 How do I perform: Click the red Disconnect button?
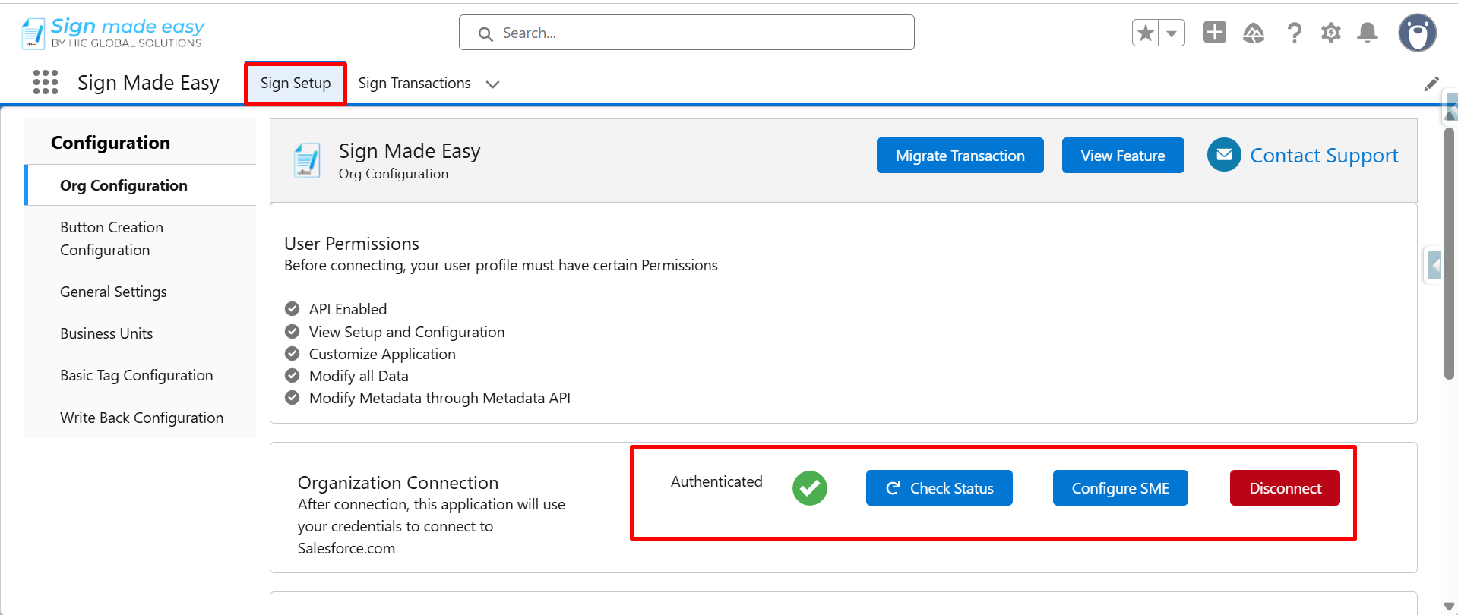tap(1285, 487)
